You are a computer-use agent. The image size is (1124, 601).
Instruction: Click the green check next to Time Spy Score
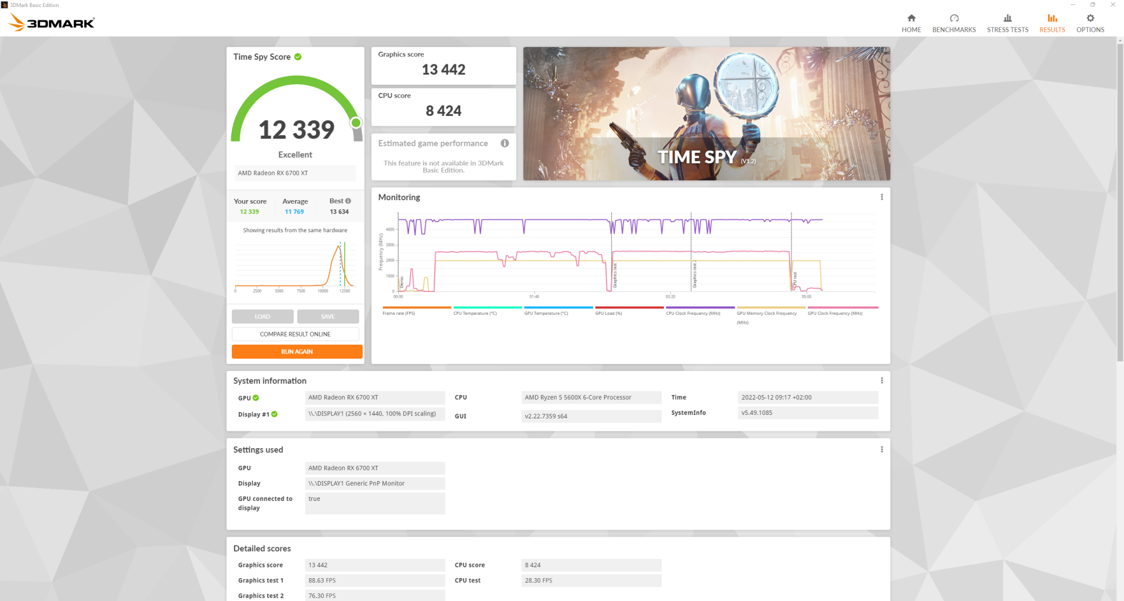(298, 57)
